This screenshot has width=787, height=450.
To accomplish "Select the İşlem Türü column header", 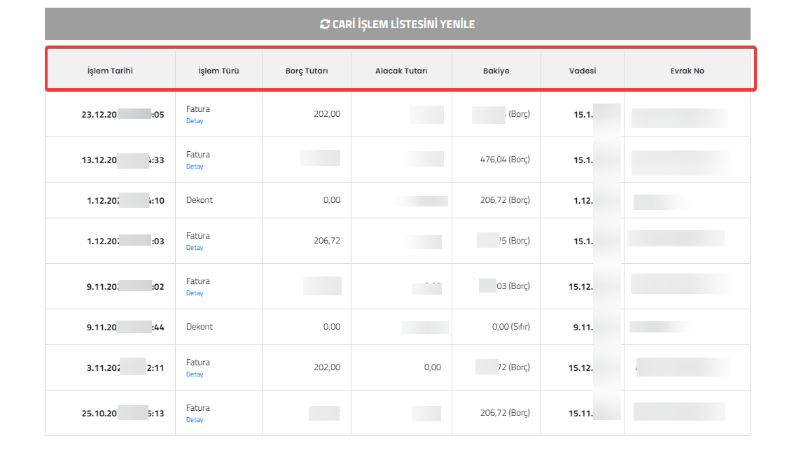I will point(218,71).
